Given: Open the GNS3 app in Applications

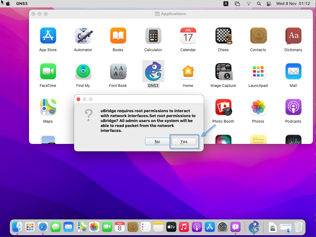Looking at the screenshot, I should (153, 72).
